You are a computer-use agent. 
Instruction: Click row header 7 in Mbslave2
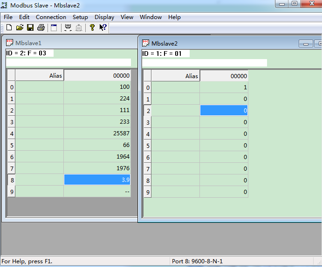[148, 169]
